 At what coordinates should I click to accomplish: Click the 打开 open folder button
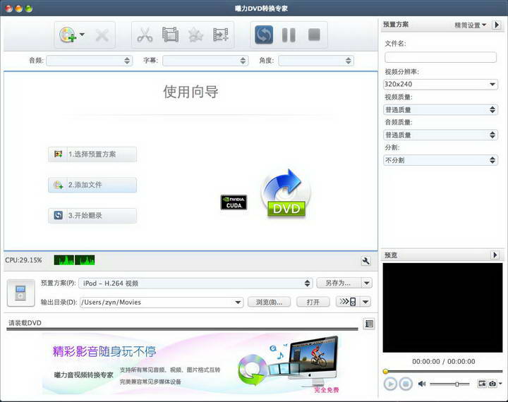click(x=313, y=303)
